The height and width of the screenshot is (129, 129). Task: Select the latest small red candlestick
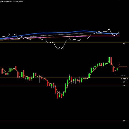119,64
